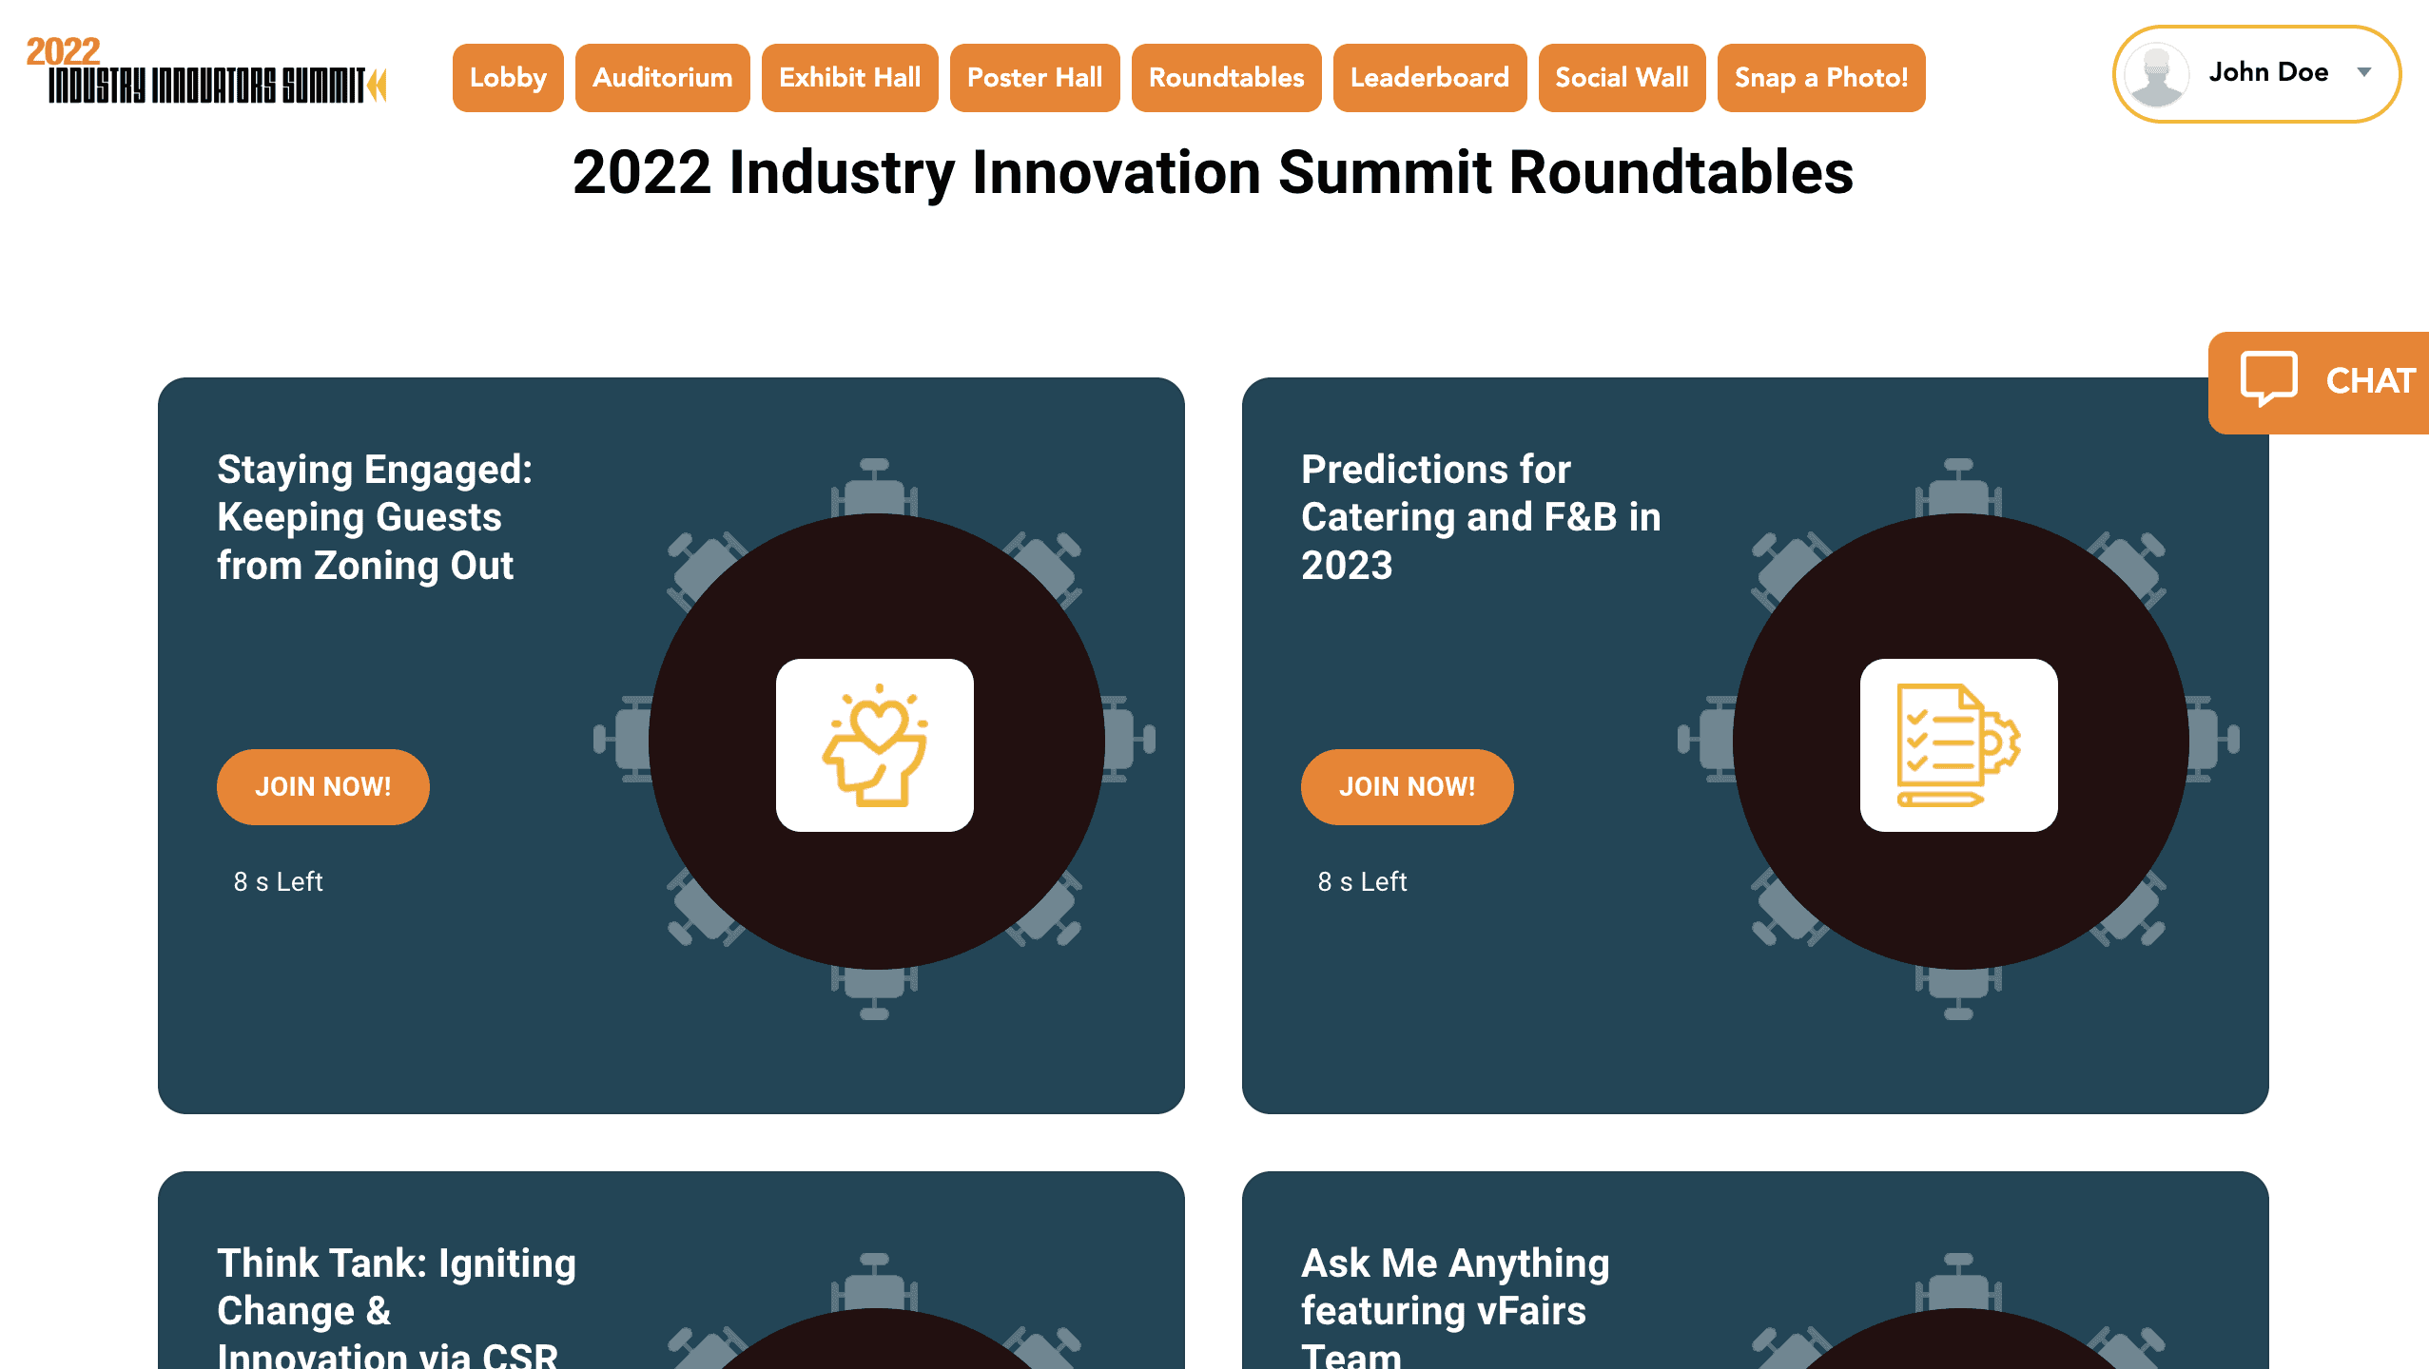Switch to the Exhibit Hall tab
Image resolution: width=2429 pixels, height=1369 pixels.
849,78
